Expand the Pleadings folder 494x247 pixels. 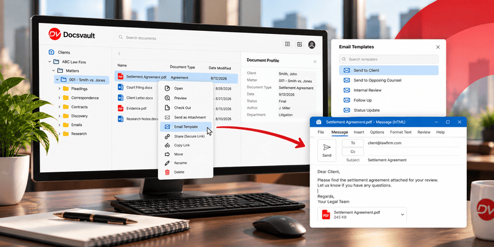(59, 88)
